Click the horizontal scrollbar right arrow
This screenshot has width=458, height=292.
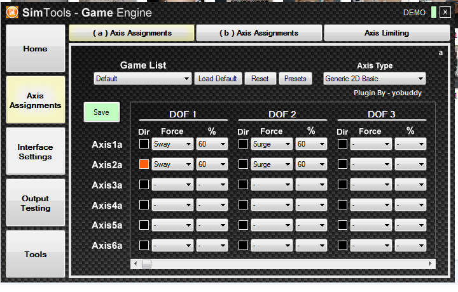pos(431,263)
